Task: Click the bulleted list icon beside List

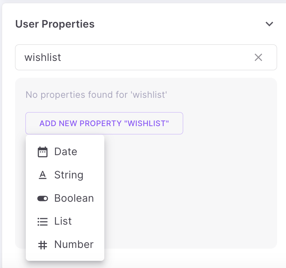Action: (x=43, y=222)
